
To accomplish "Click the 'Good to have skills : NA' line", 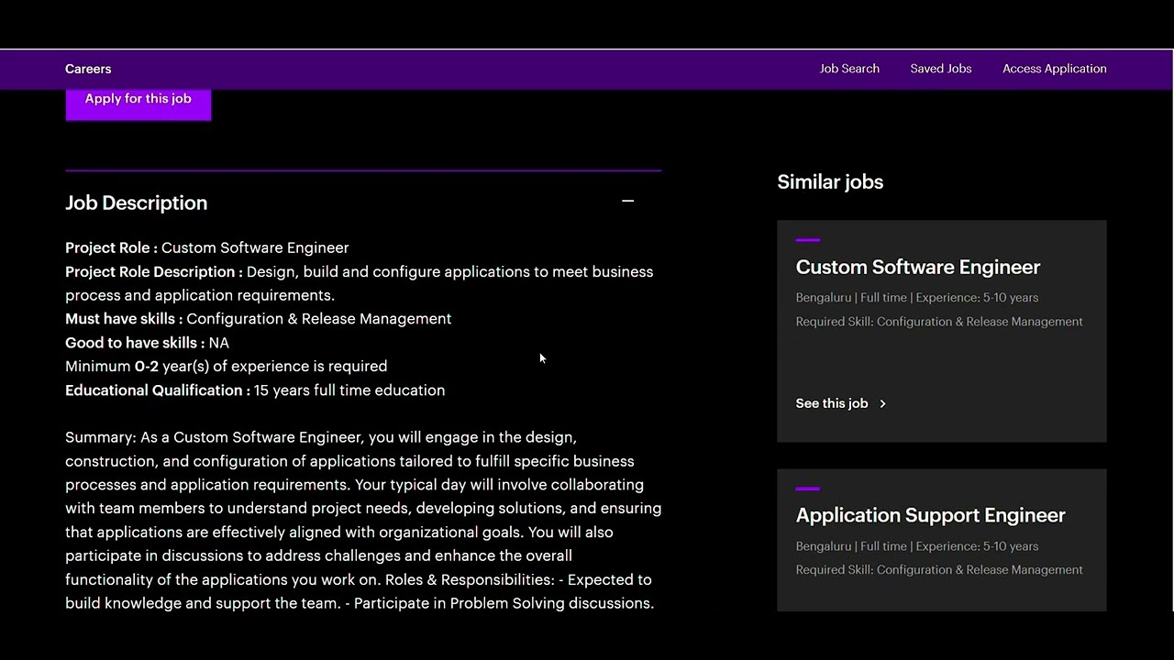I will point(147,343).
